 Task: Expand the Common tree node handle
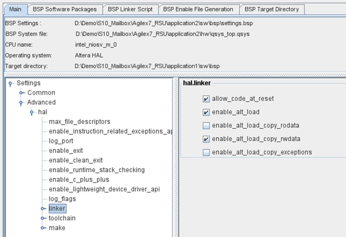click(x=21, y=93)
